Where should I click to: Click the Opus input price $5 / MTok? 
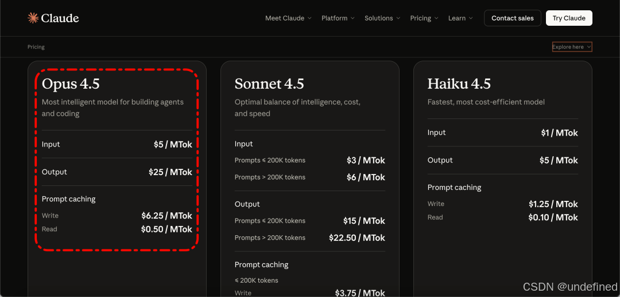pos(173,145)
